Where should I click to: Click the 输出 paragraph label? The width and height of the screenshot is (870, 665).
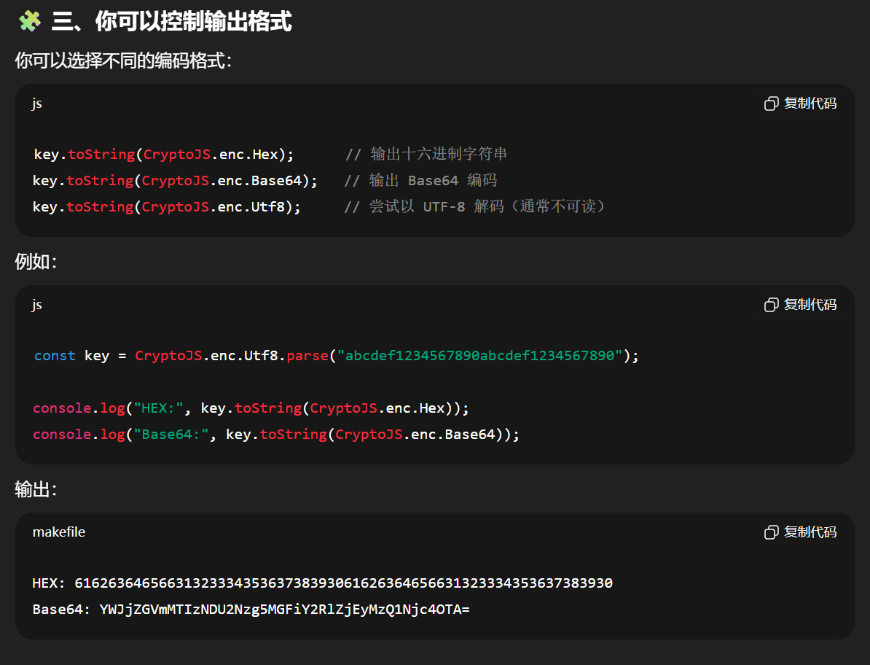(35, 489)
